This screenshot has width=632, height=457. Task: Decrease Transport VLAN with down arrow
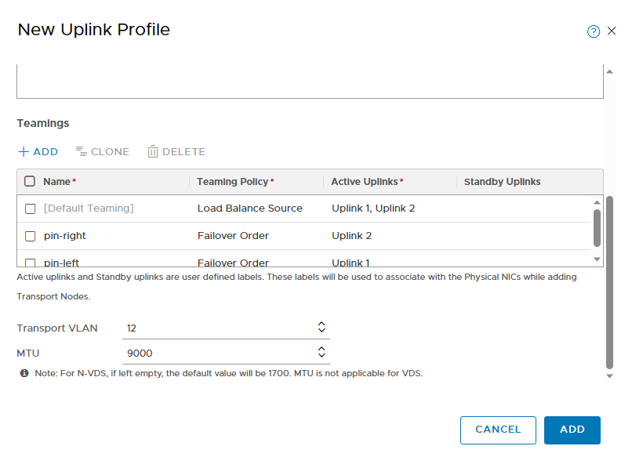[x=321, y=330]
